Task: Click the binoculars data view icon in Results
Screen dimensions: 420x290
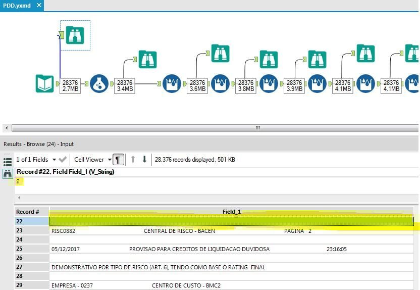Action: (8, 174)
